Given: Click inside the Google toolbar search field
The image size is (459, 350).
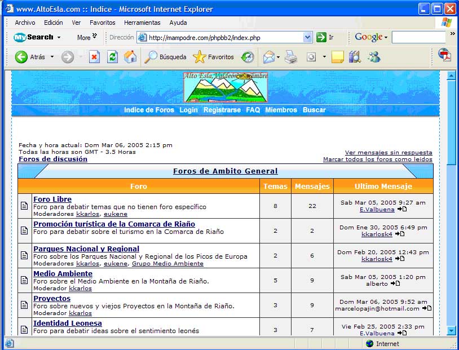Looking at the screenshot, I should pos(418,37).
